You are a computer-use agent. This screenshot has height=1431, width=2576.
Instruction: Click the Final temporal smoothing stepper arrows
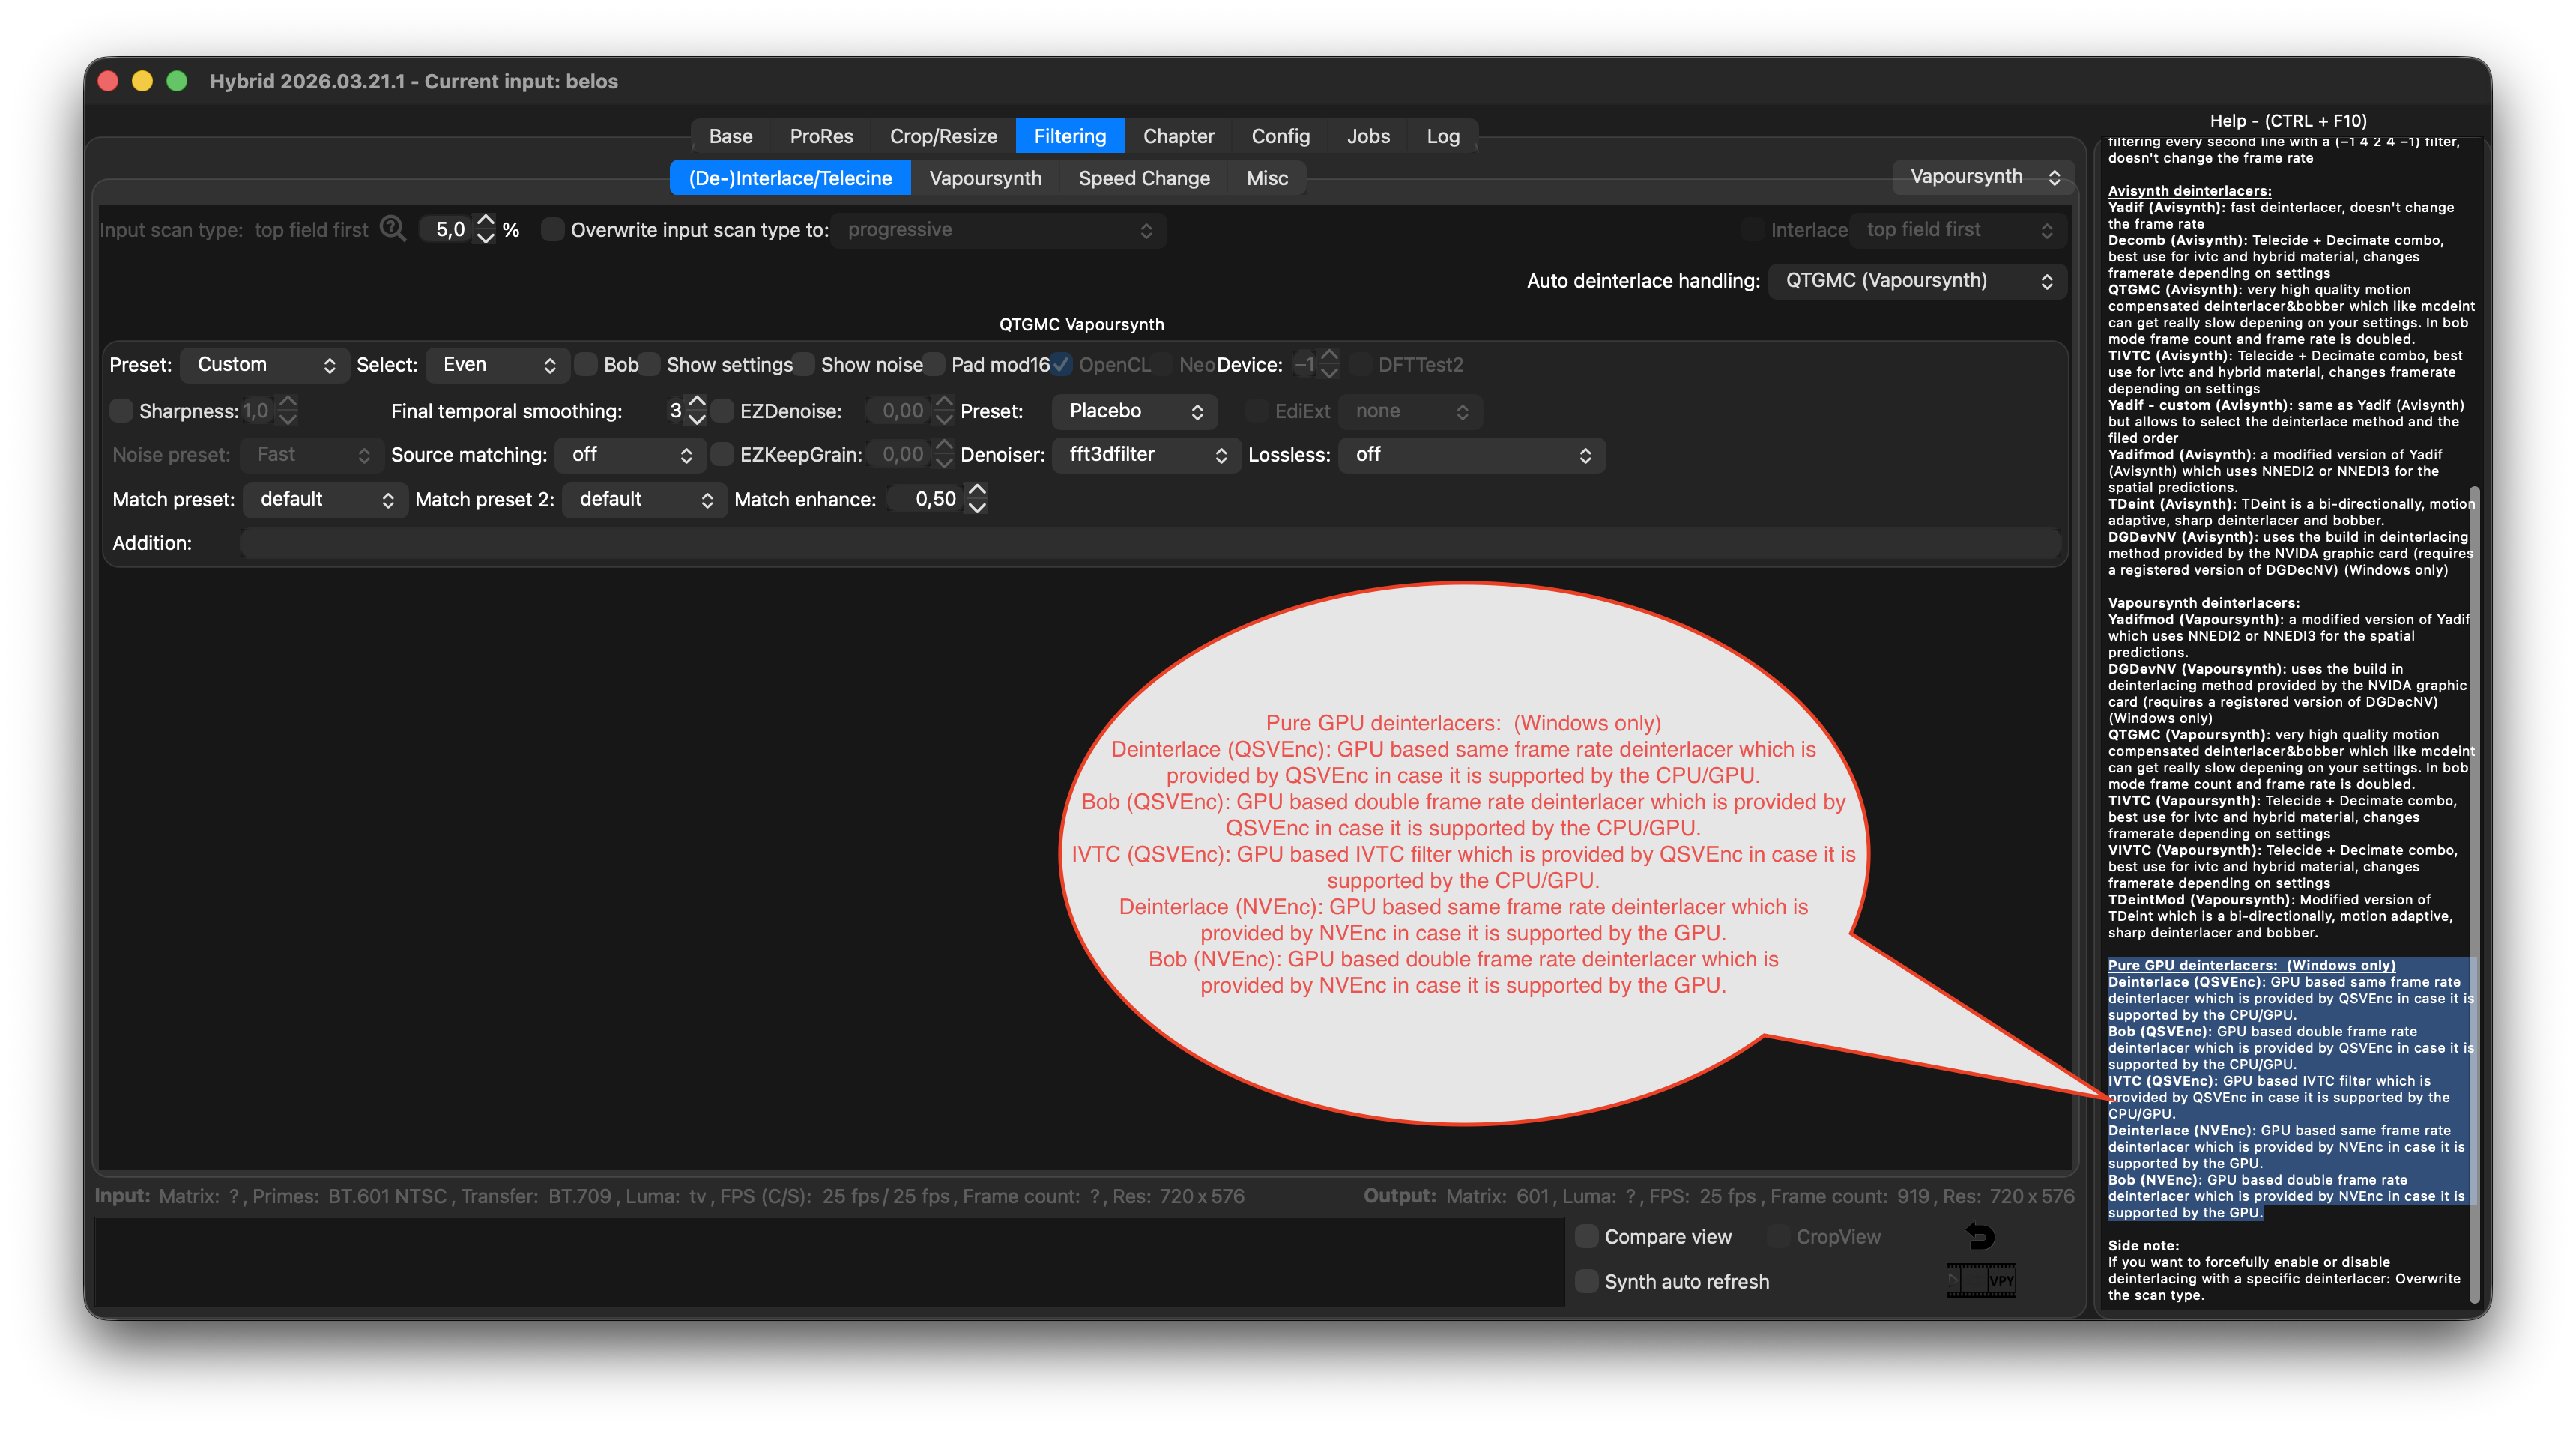[x=697, y=411]
